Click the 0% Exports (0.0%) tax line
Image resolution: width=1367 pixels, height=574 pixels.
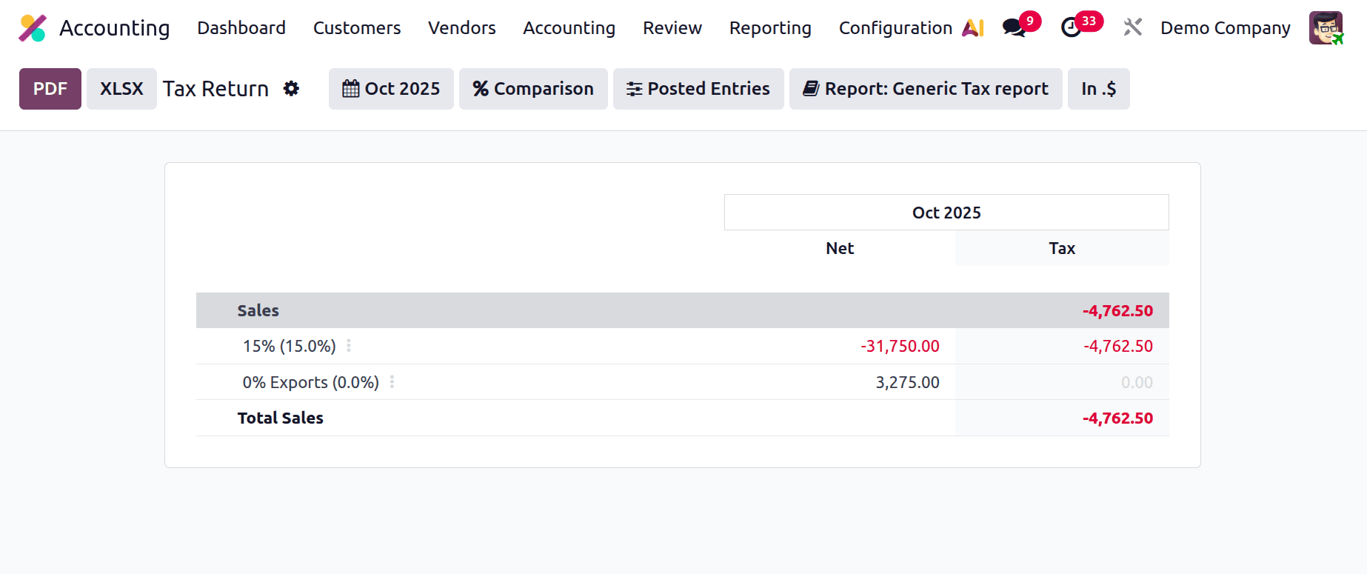311,382
